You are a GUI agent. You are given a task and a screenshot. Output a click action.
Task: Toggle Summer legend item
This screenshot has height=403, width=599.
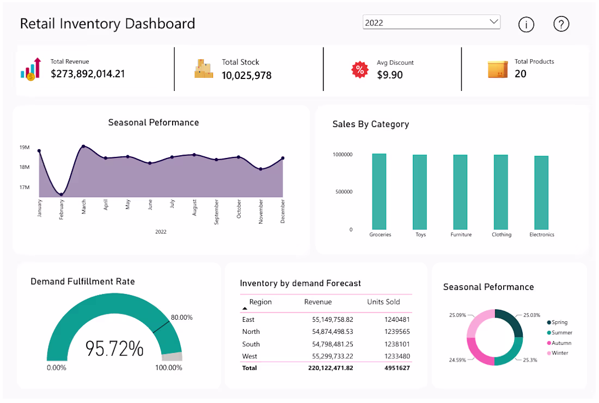tap(560, 333)
